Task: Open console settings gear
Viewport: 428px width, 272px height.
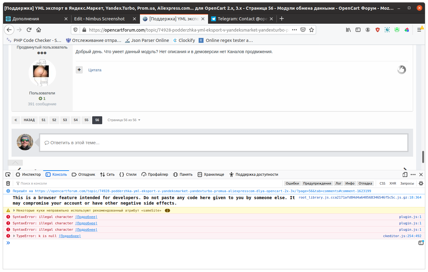Action: tap(421, 183)
